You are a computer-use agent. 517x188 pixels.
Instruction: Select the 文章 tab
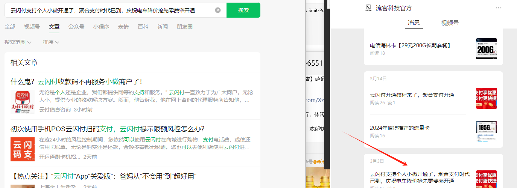[54, 27]
